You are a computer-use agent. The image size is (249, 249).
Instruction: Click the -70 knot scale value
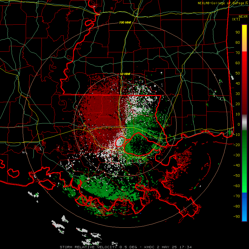coord(237,196)
